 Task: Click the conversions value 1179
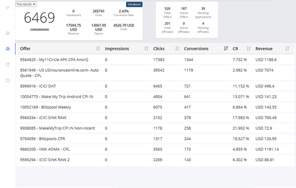tap(189, 70)
